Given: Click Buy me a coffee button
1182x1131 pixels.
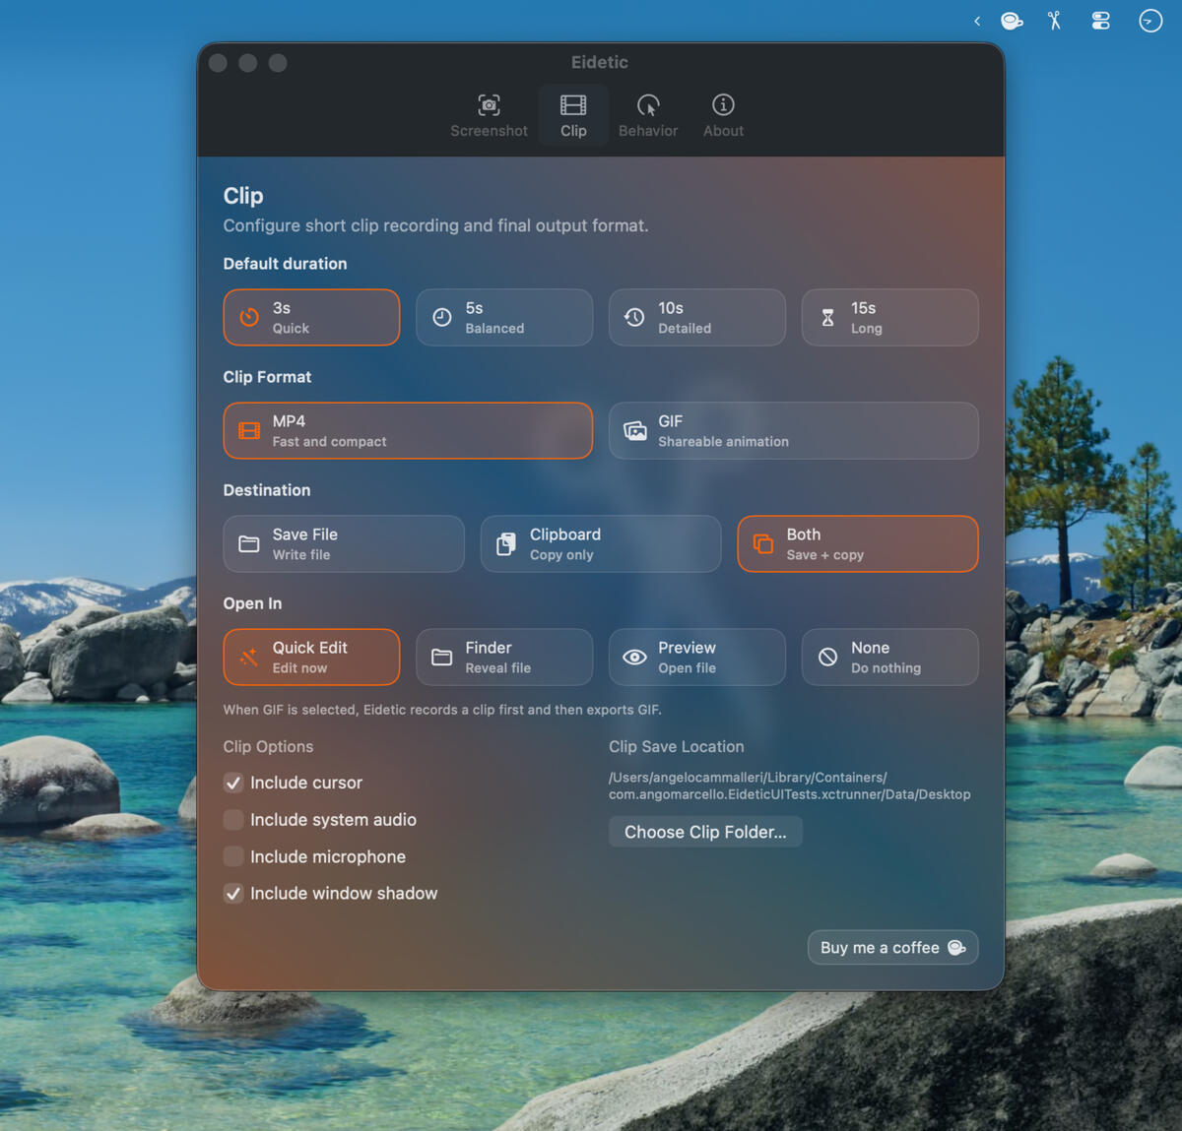Looking at the screenshot, I should [892, 947].
